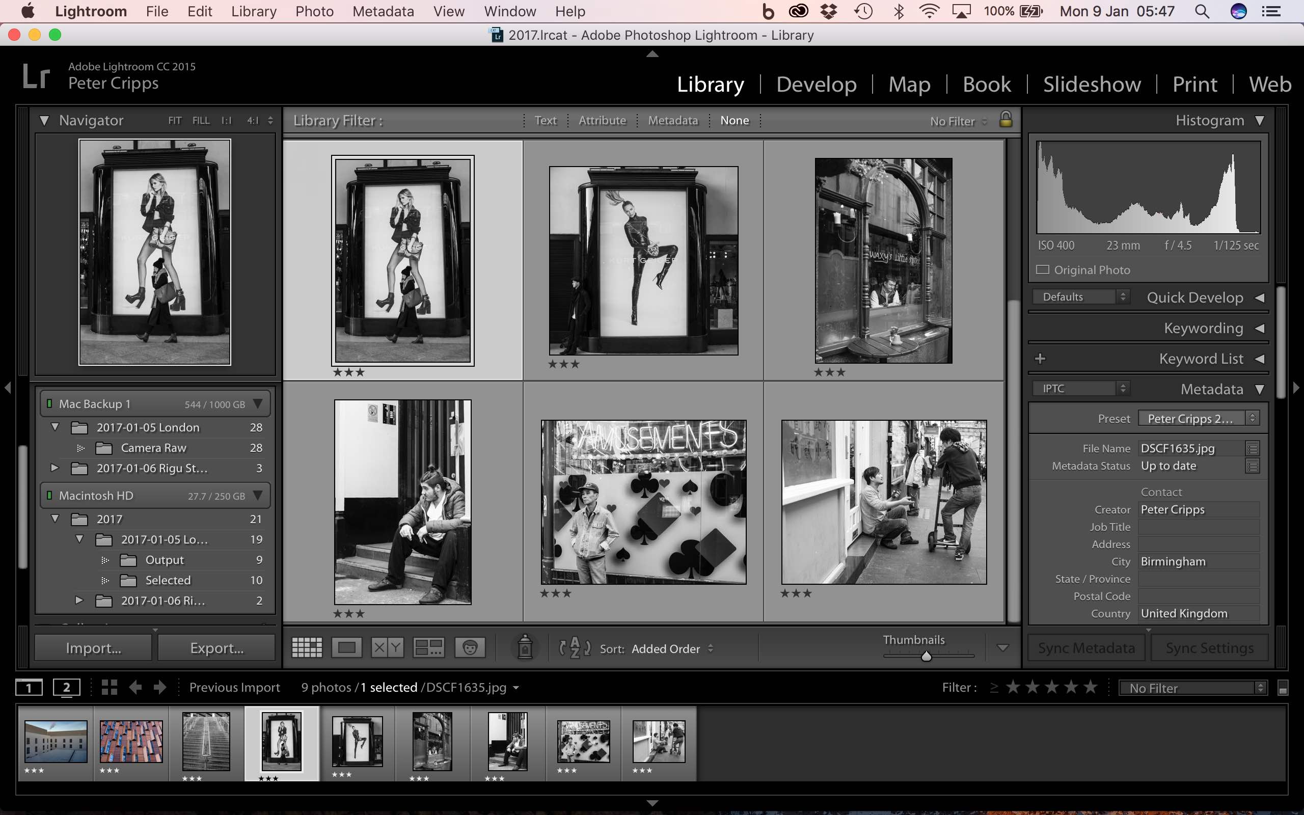This screenshot has width=1304, height=815.
Task: Click the Export button
Action: [x=215, y=647]
